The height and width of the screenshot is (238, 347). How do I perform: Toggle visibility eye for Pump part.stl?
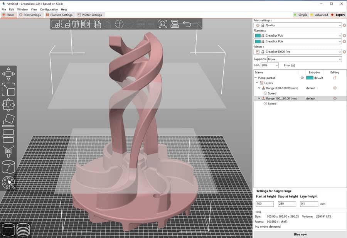pos(302,78)
